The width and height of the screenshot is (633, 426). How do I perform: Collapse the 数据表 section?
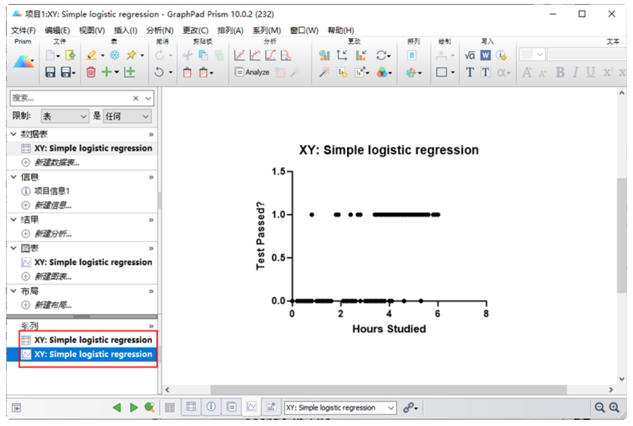pyautogui.click(x=14, y=134)
